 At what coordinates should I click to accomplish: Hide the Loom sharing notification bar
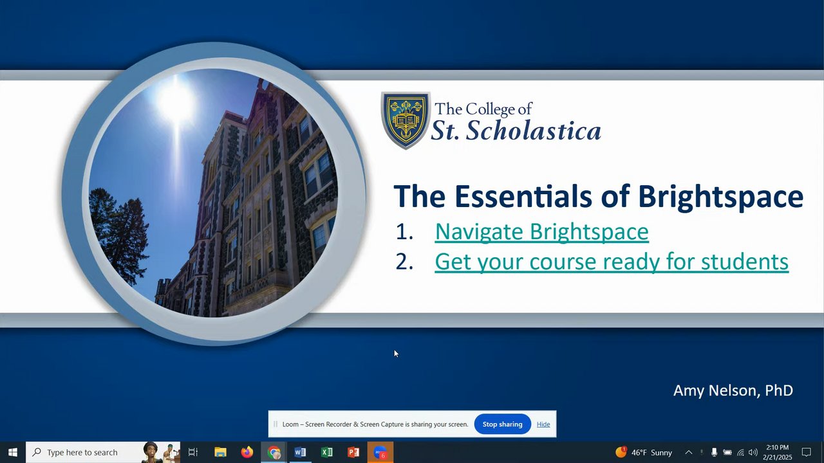543,424
